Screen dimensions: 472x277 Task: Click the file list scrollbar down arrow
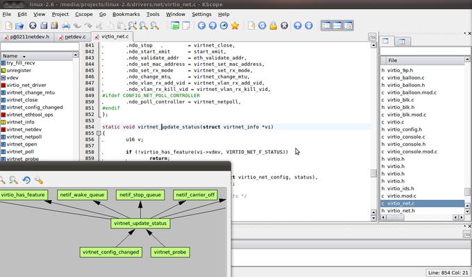pos(467,212)
